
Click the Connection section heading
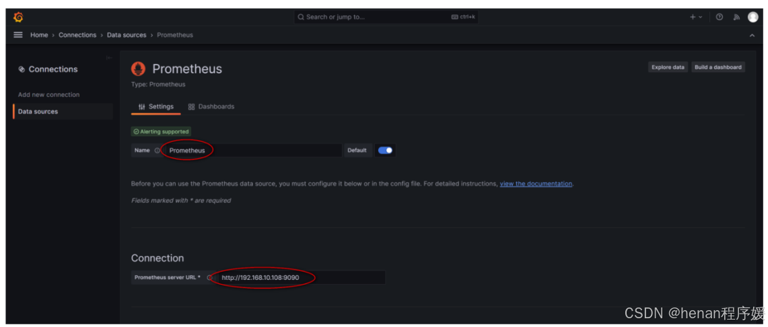click(x=158, y=258)
